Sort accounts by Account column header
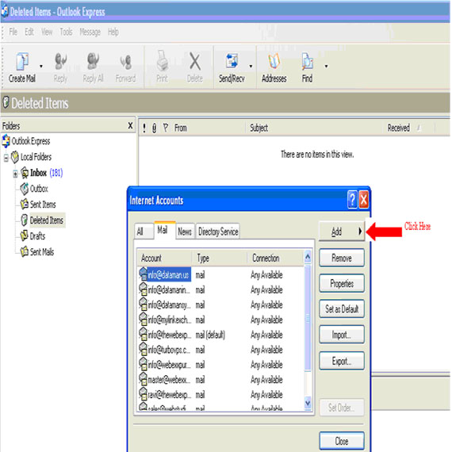The image size is (452, 452). pyautogui.click(x=164, y=258)
